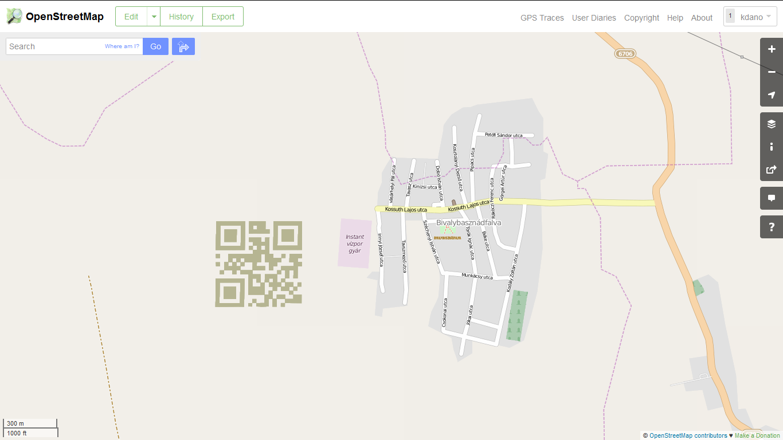Click the Make a Donation link
This screenshot has height=440, width=783.
[x=757, y=435]
